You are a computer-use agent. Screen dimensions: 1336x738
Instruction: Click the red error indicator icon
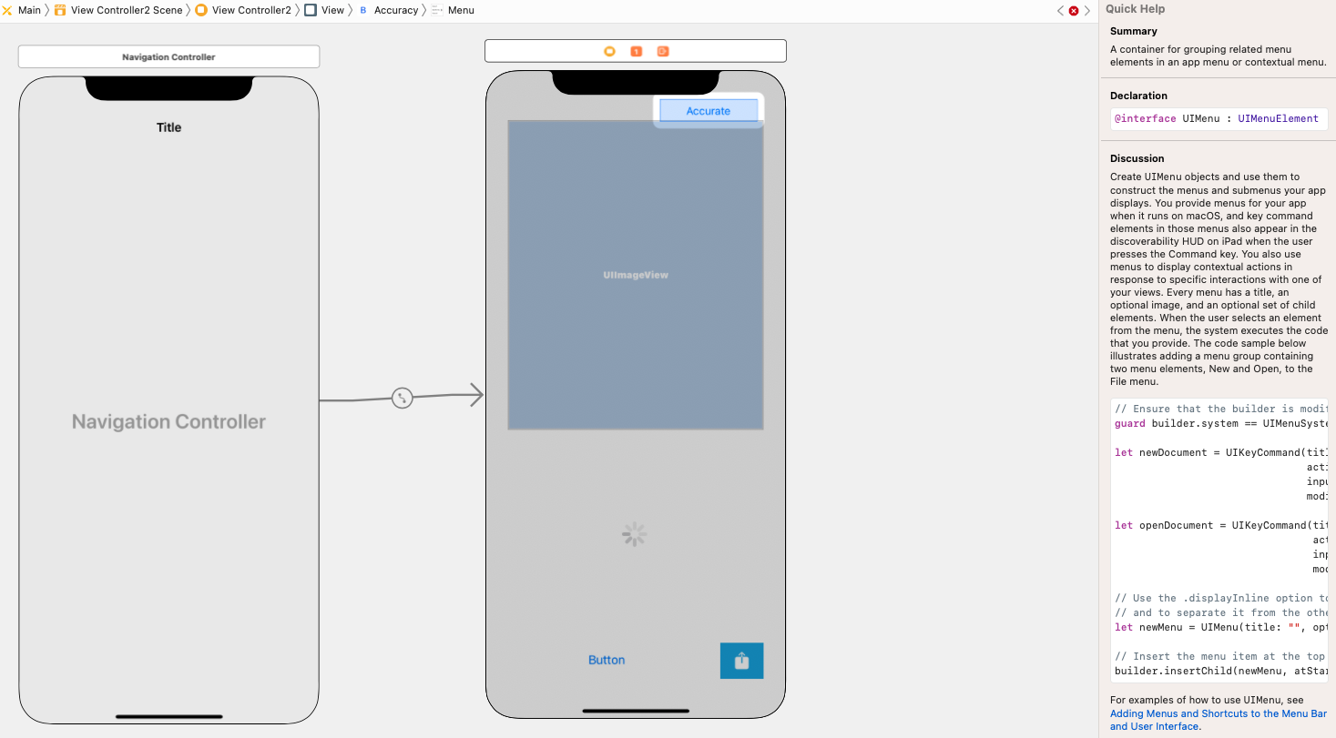pos(1074,11)
